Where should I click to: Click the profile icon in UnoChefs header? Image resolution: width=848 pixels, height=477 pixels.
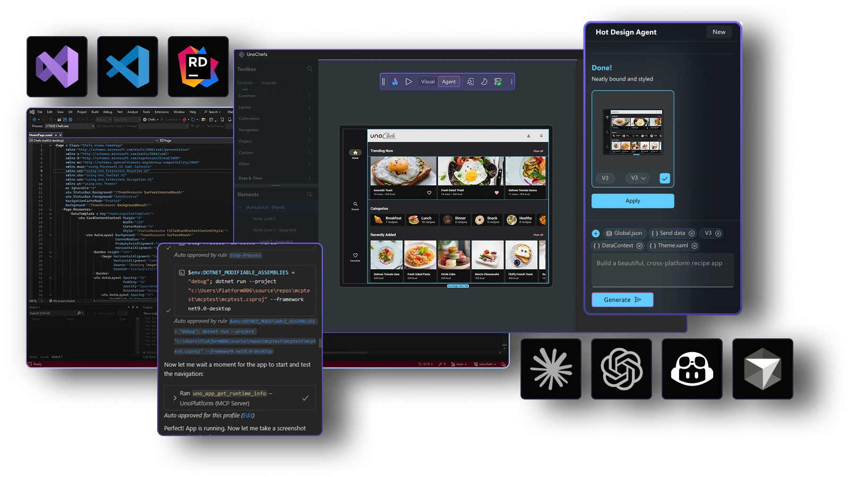point(528,136)
